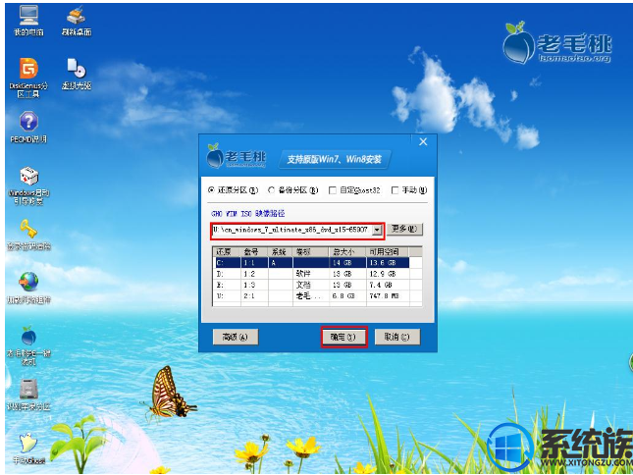Open the image path dropdown arrow

click(x=377, y=230)
